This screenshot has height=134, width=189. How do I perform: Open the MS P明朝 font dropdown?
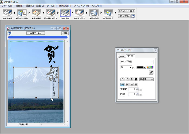tap(137, 62)
